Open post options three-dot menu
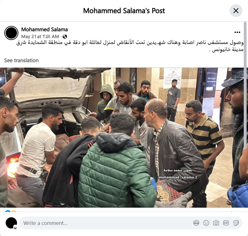This screenshot has height=236, width=248. (x=237, y=32)
